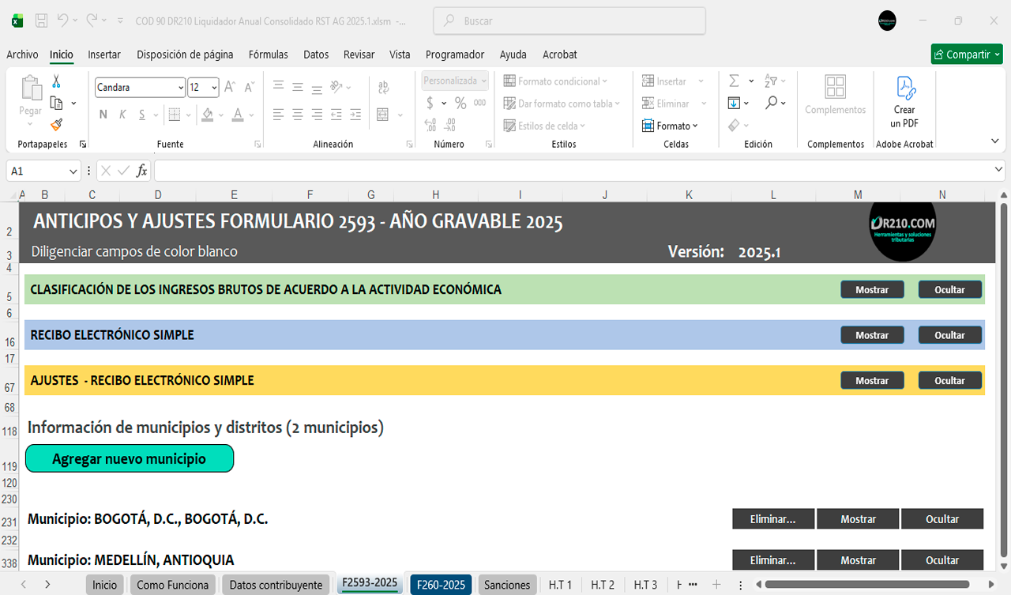Open the Fórmulas ribbon tab
Screen dimensions: 1011x595
point(268,55)
